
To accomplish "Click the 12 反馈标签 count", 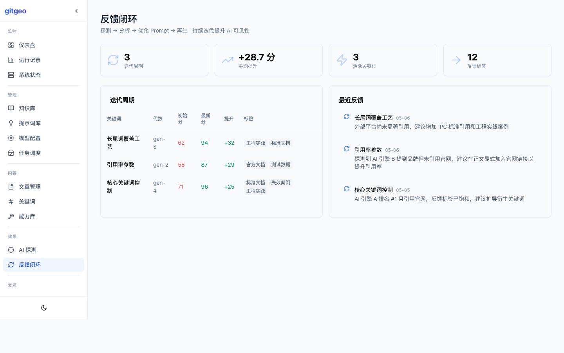I will [472, 57].
